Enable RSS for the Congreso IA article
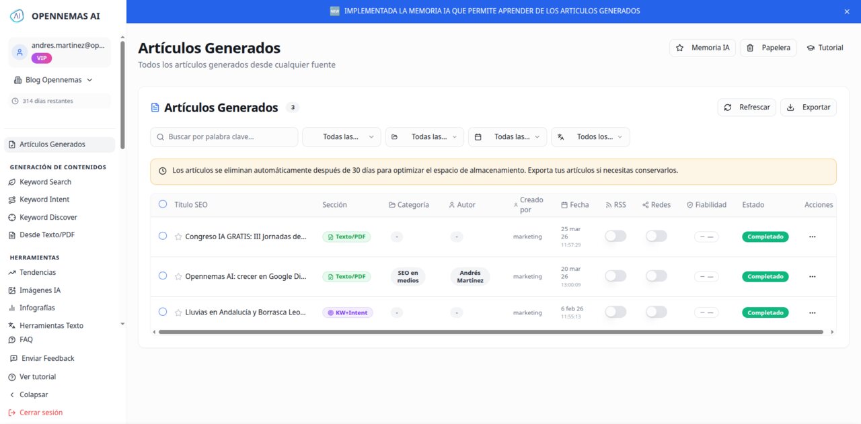The height and width of the screenshot is (424, 861). pyautogui.click(x=615, y=236)
